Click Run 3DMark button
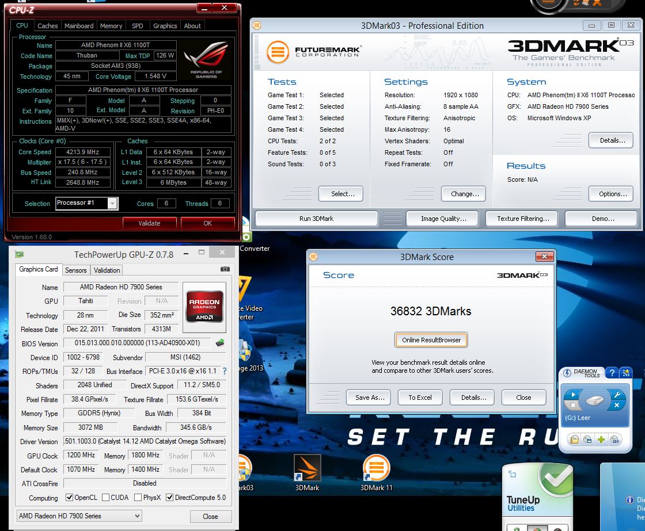 click(316, 219)
